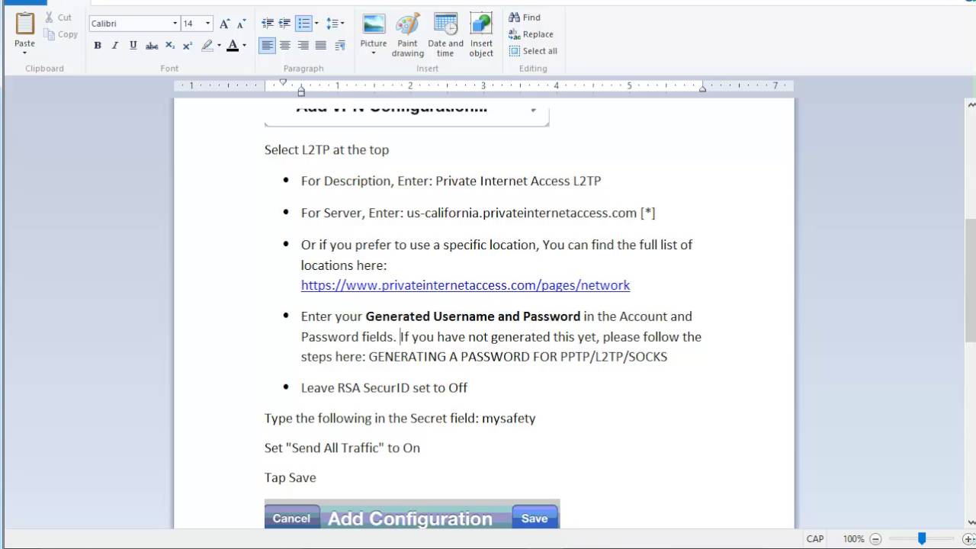The image size is (976, 549).
Task: Click the vertical scrollbar thumb
Action: click(970, 281)
